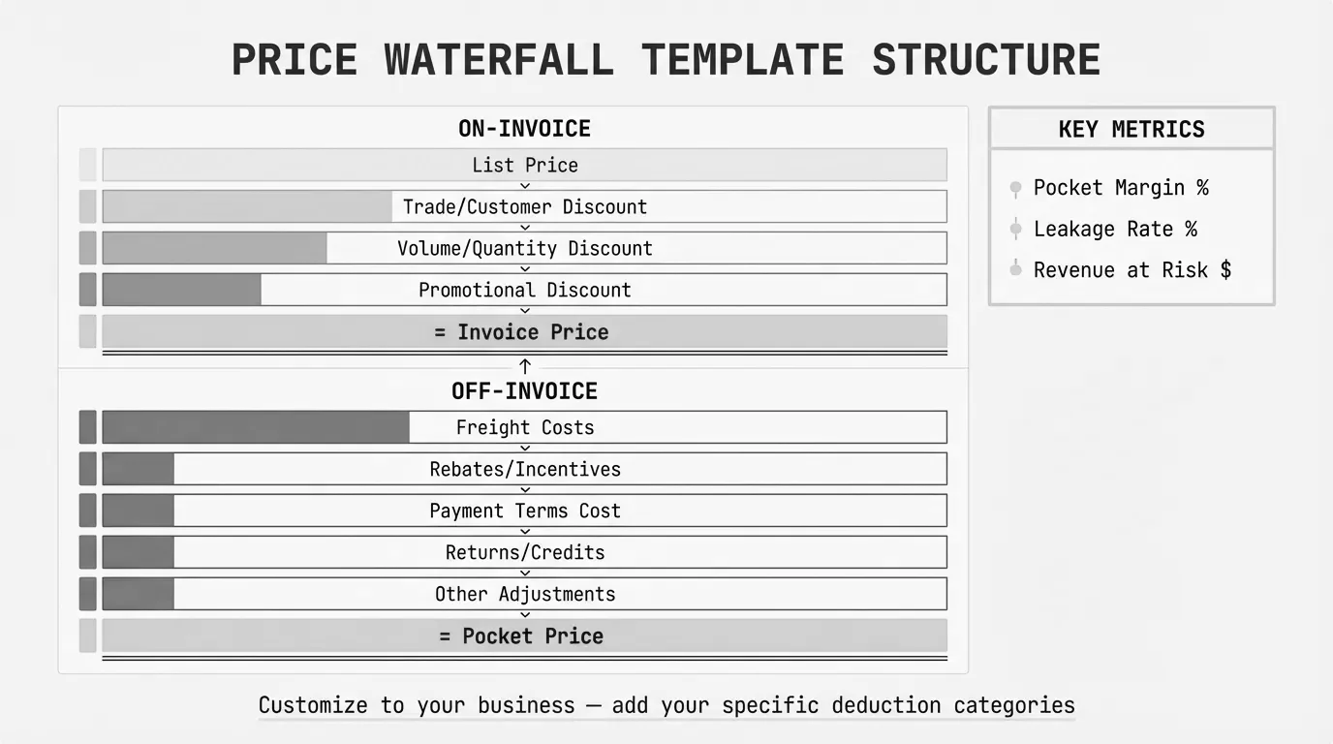The height and width of the screenshot is (744, 1333).
Task: Click the small square left of Rebates/Incentives
Action: [x=87, y=469]
